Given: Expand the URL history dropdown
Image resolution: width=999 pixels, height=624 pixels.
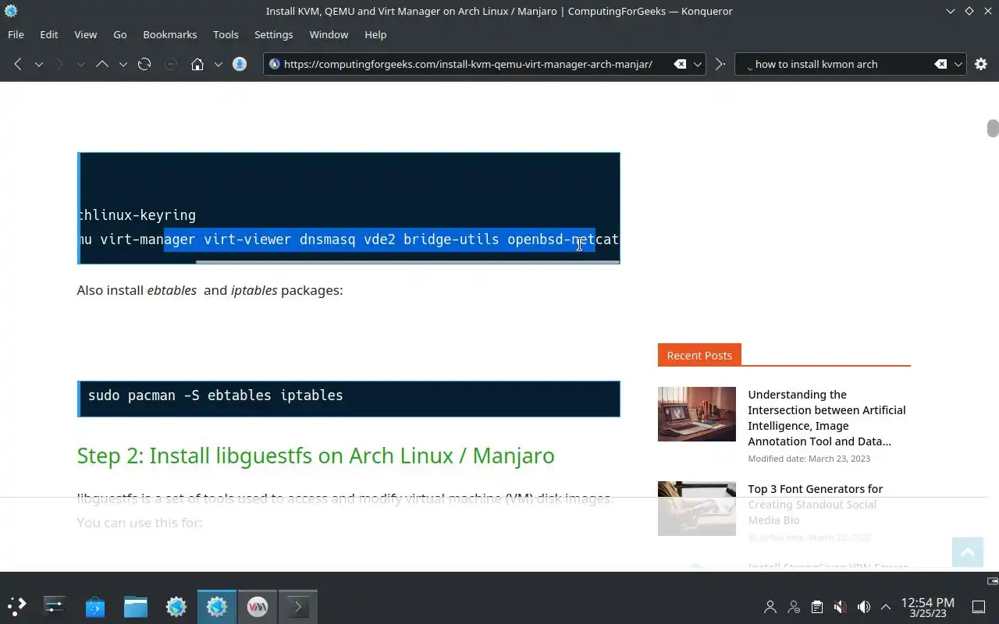Looking at the screenshot, I should 698,64.
